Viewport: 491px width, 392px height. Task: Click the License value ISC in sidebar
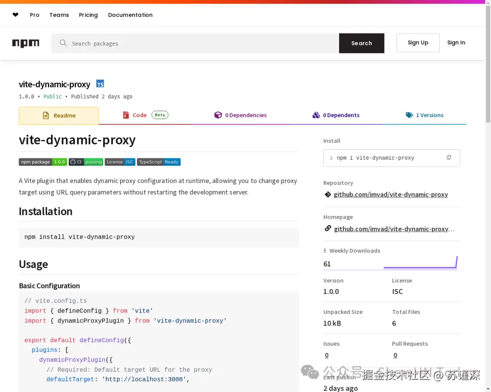(x=397, y=292)
